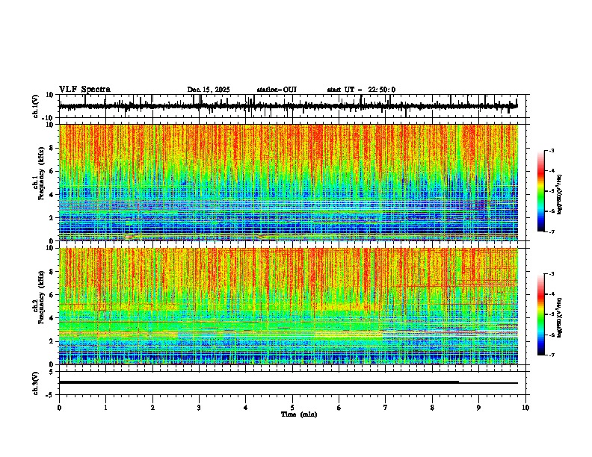Click the "6" kHz tick on ch.2 spectrogram axis
Viewport: 592px width, 457px height.
pyautogui.click(x=52, y=294)
